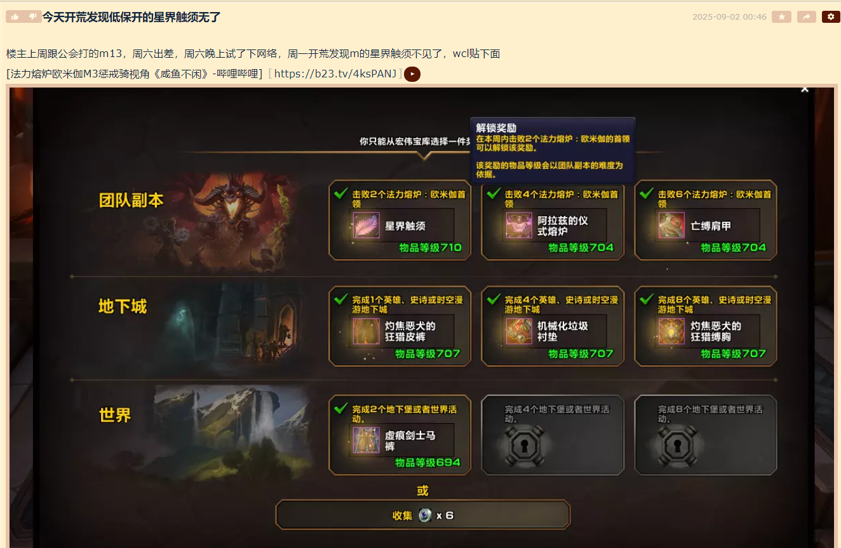Open the b23.tv/4ksPANJ link

(335, 74)
